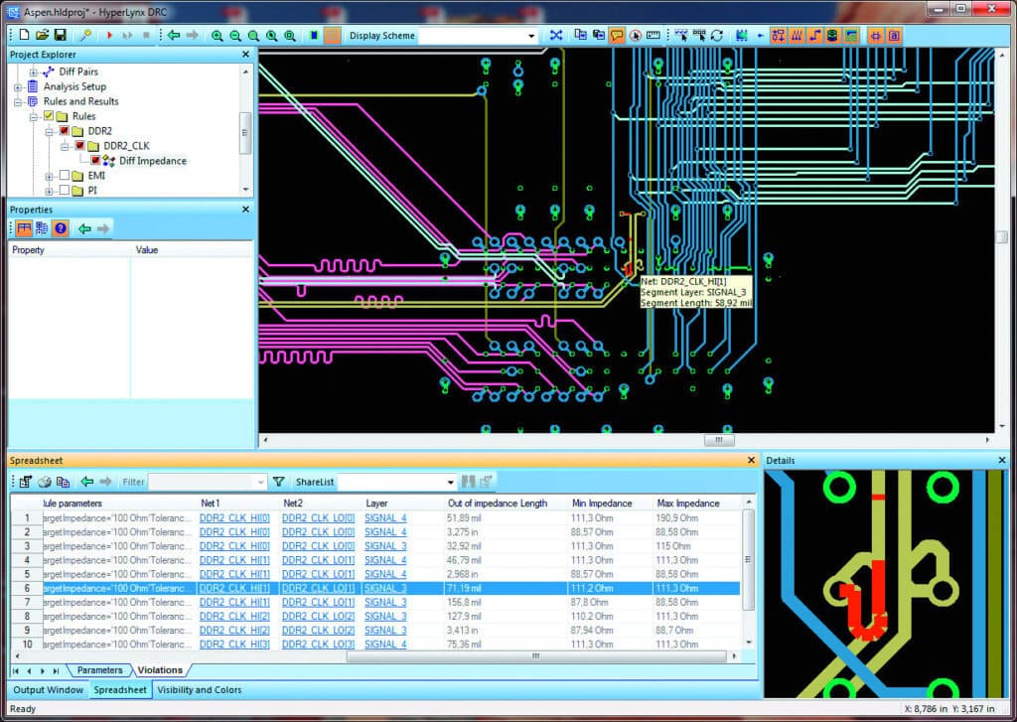This screenshot has width=1017, height=722.
Task: Click the Save project icon
Action: click(62, 36)
